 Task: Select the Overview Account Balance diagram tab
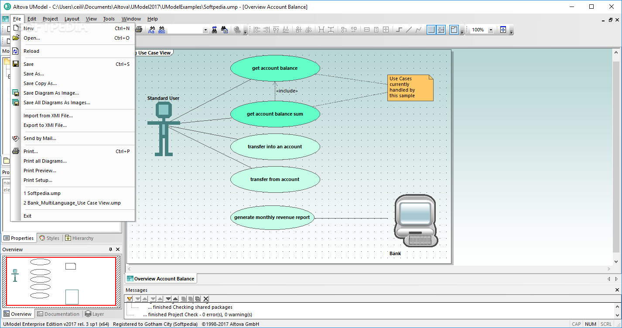tap(161, 279)
